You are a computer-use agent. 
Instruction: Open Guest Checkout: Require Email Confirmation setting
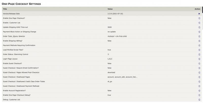pyautogui.click(x=102, y=68)
